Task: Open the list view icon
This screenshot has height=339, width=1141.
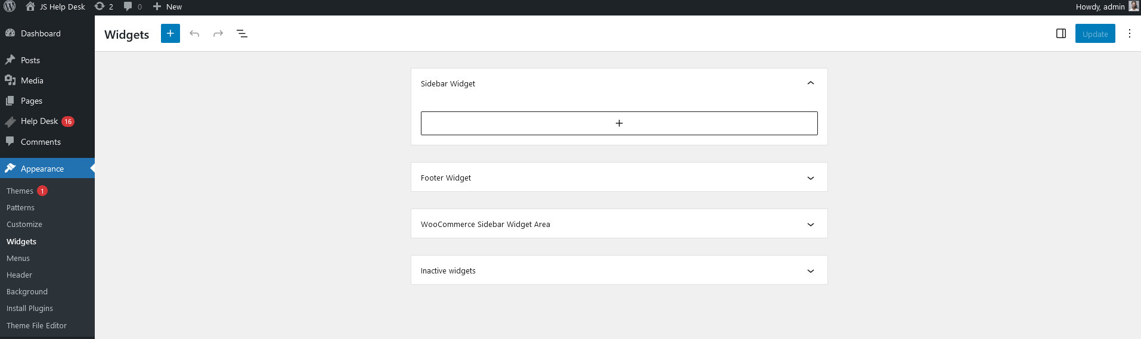Action: click(242, 33)
